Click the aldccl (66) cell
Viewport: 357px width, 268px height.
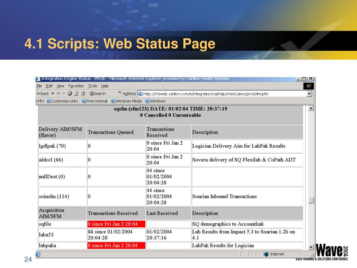tap(62, 160)
